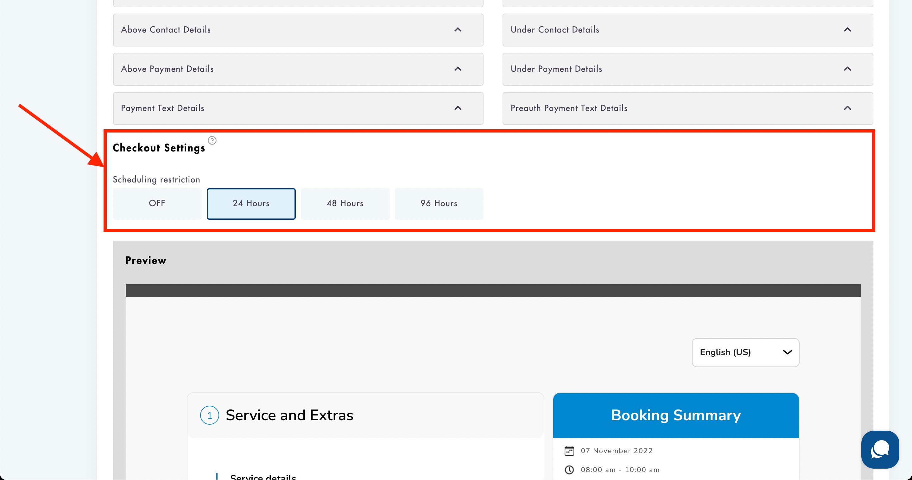Image resolution: width=912 pixels, height=480 pixels.
Task: Collapse Preauth Payment Text Details chevron
Action: pos(848,108)
